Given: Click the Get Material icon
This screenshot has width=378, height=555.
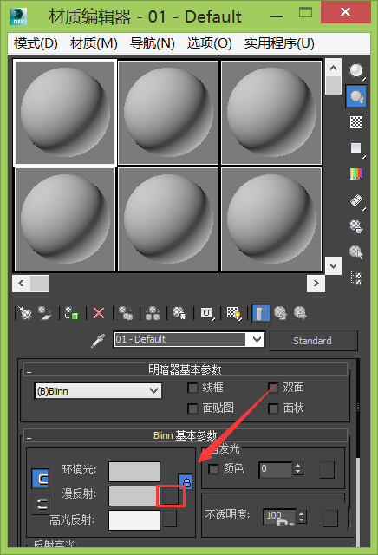Looking at the screenshot, I should click(x=25, y=313).
